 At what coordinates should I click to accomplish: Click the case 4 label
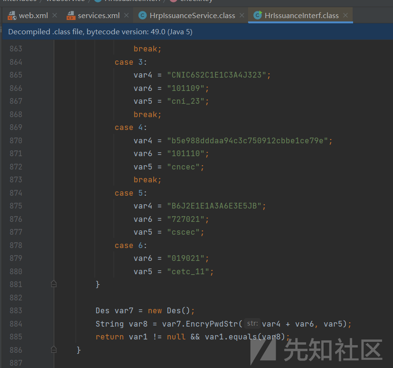click(x=131, y=128)
